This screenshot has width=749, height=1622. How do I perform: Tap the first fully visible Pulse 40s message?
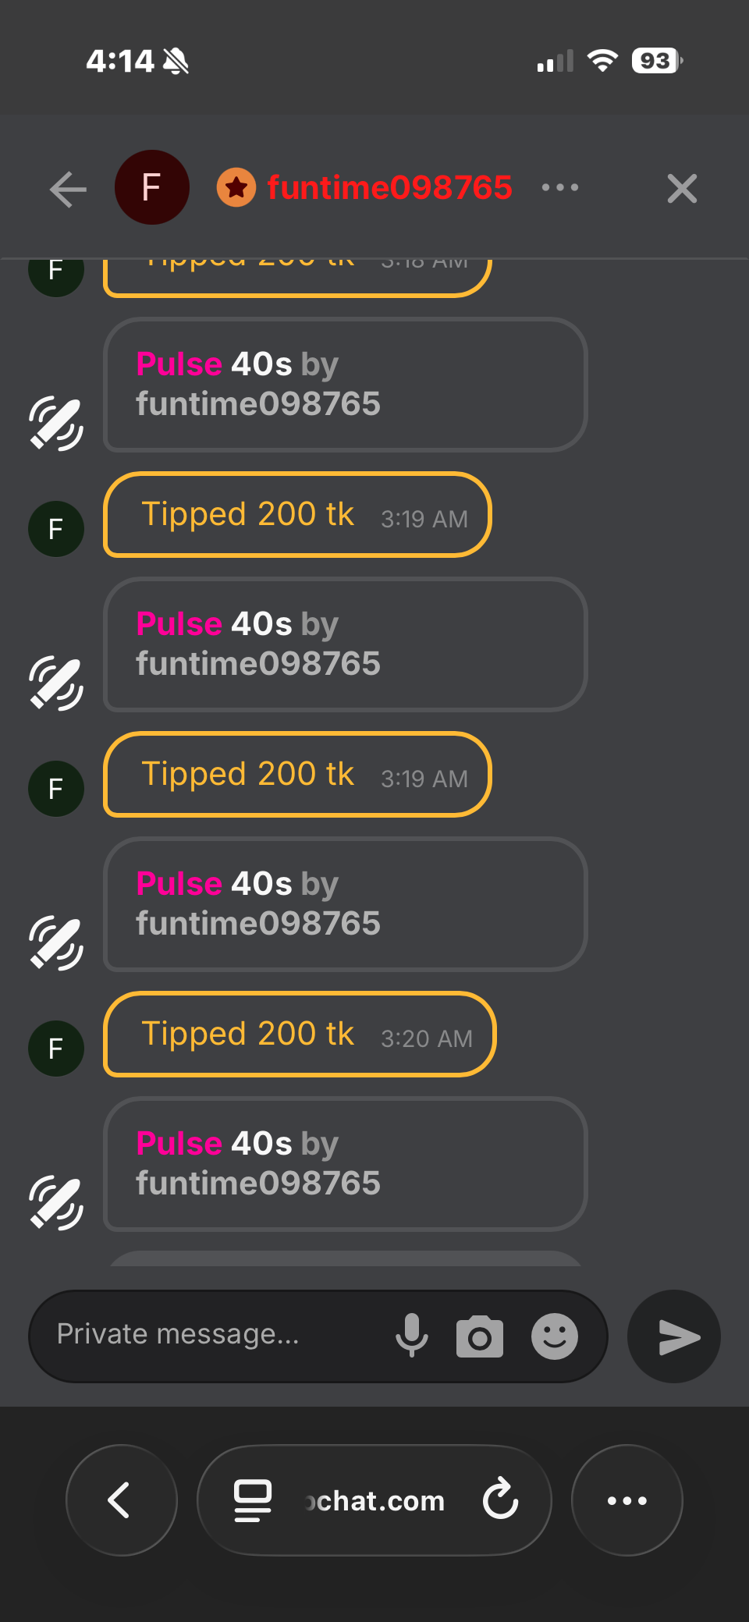coord(345,385)
